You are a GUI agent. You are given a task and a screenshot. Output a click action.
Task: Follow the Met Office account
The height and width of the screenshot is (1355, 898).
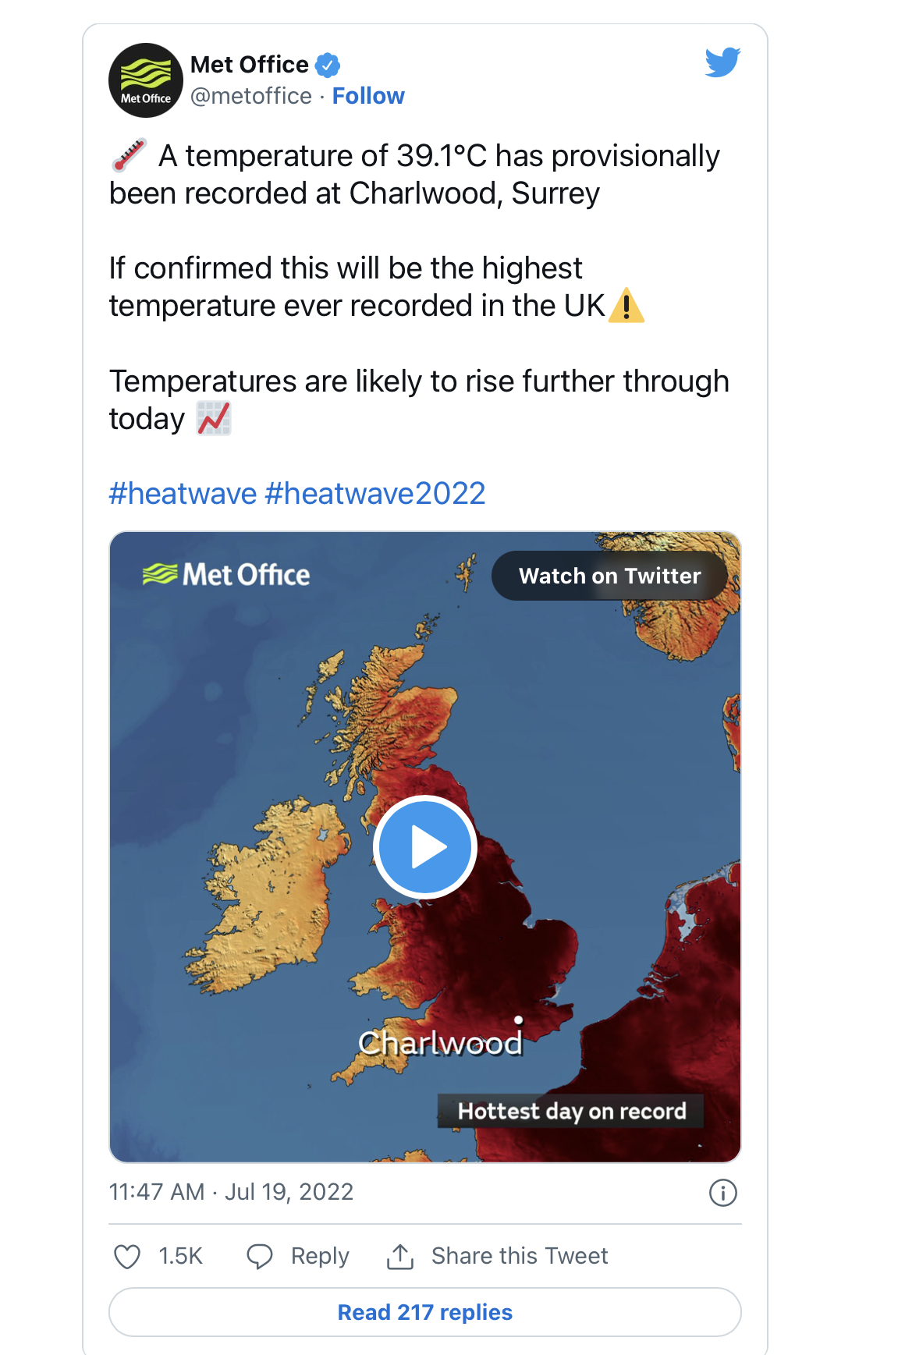pos(368,96)
